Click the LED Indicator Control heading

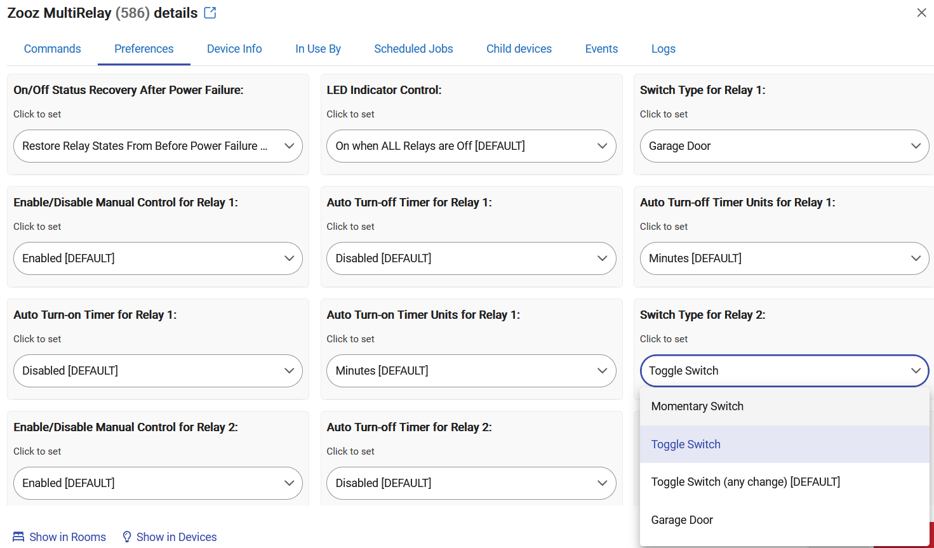tap(384, 90)
